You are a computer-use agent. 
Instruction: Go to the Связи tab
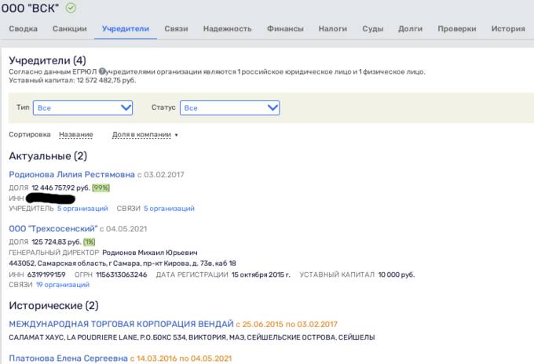(x=176, y=29)
